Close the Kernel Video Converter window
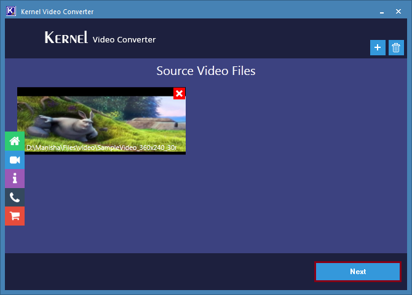This screenshot has width=412, height=295. tap(398, 12)
